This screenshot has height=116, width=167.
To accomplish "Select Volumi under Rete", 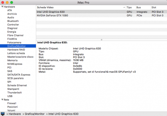I will tap(11, 110).
